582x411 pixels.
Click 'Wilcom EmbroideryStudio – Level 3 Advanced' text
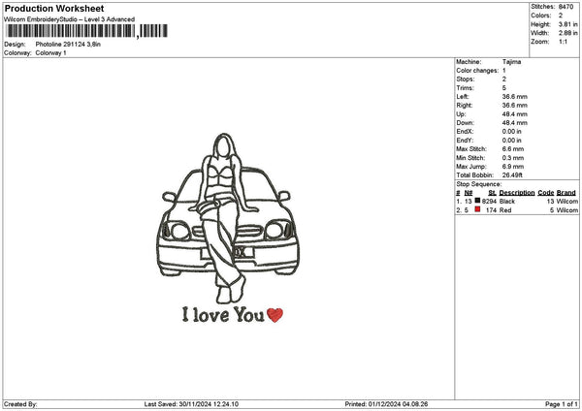[70, 19]
